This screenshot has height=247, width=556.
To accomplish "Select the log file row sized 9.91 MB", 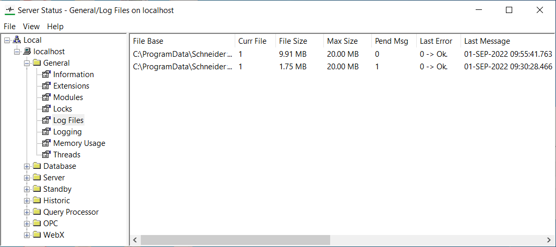I will (293, 54).
